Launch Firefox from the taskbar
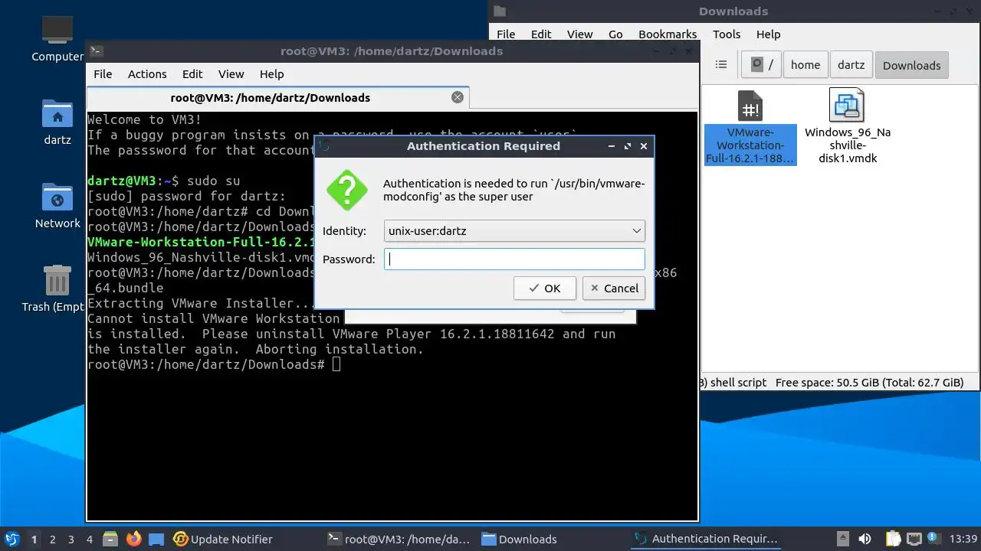Viewport: 981px width, 551px height. [133, 539]
